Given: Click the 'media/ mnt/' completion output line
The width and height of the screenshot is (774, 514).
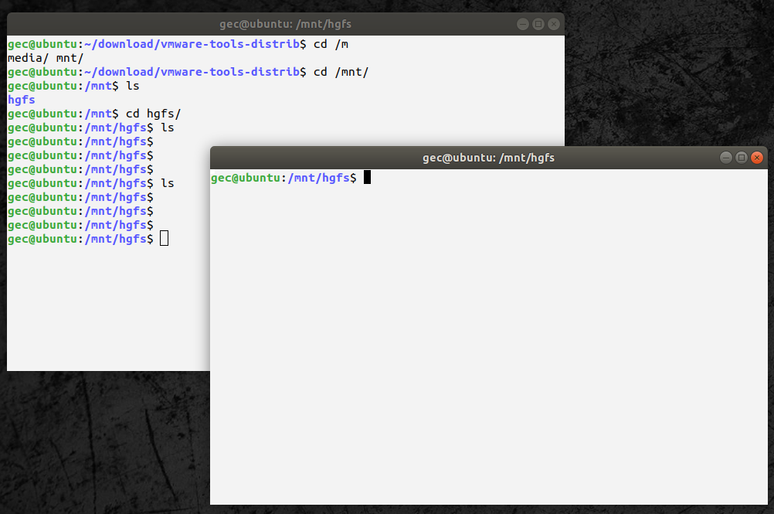Looking at the screenshot, I should [45, 58].
